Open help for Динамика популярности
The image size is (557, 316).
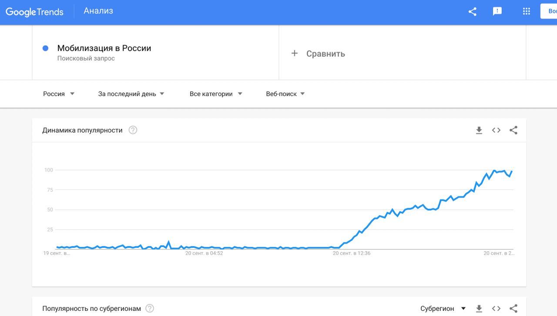133,130
